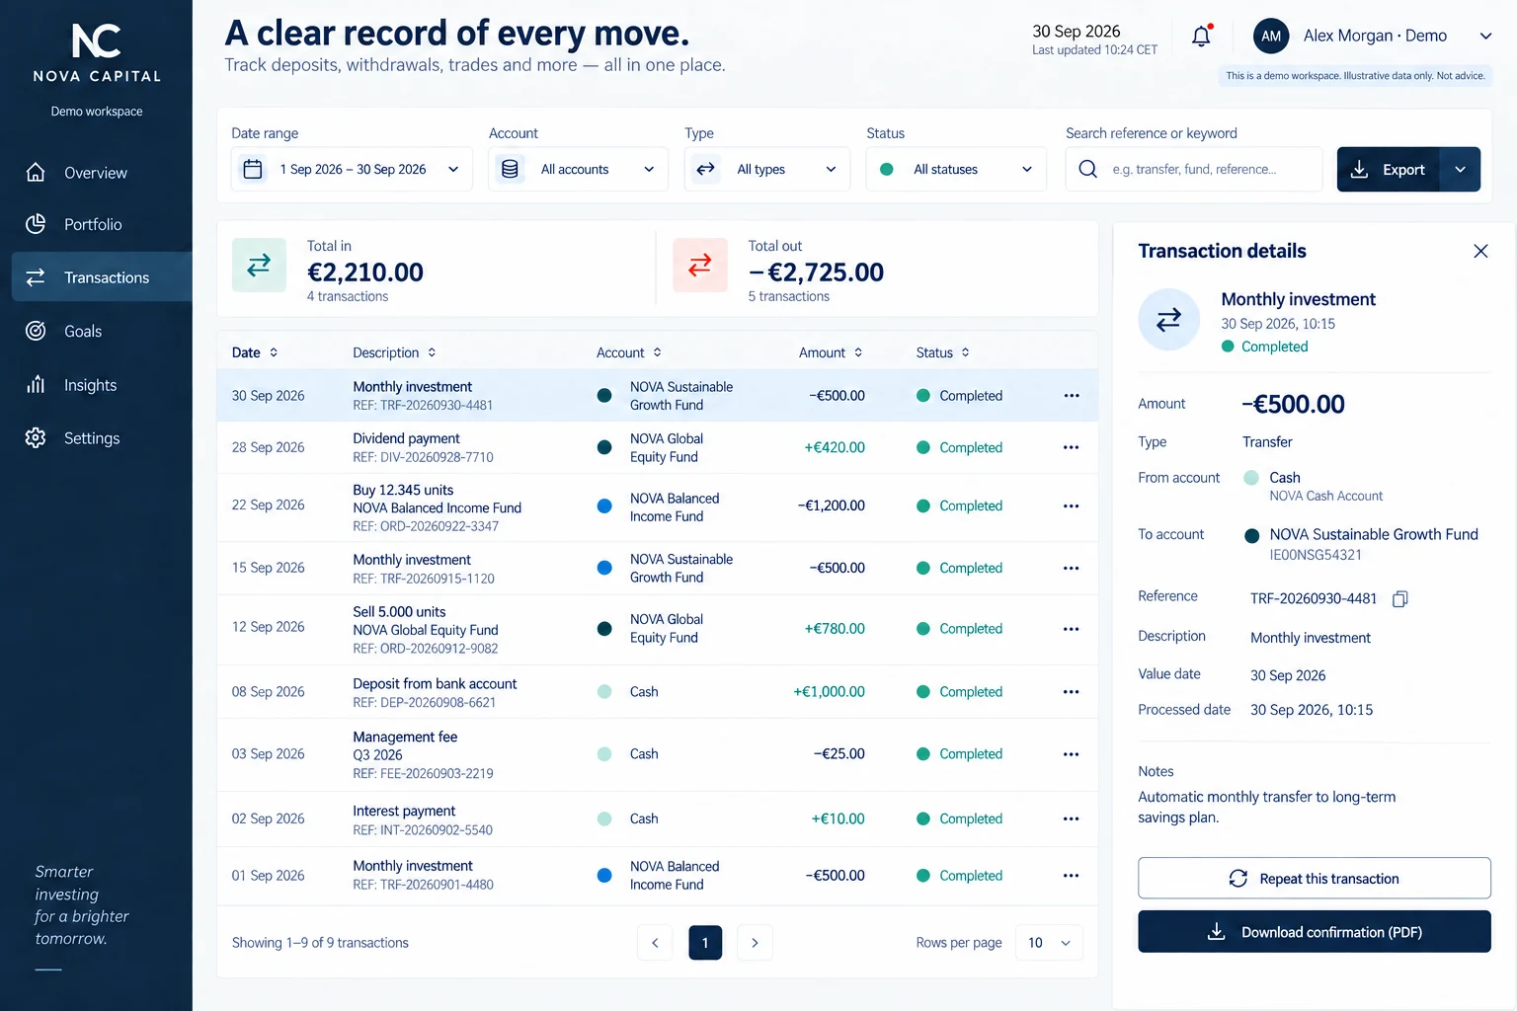Select the Dividend payment transaction
The width and height of the screenshot is (1517, 1011).
point(657,447)
